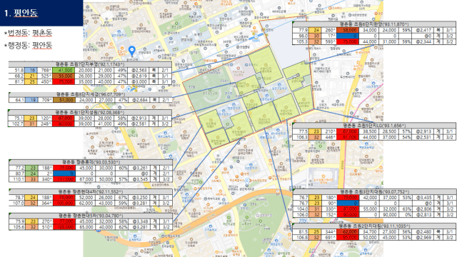Click the red price cell '95,000'
457x257 pixels.
pyautogui.click(x=348, y=238)
